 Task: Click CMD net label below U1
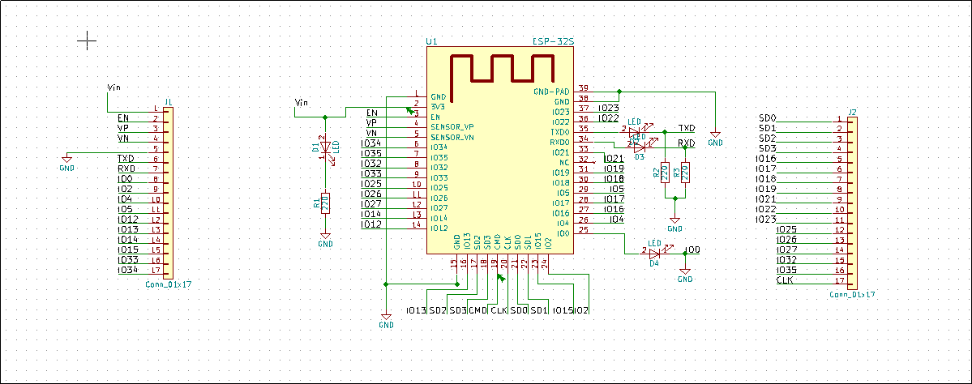478,309
